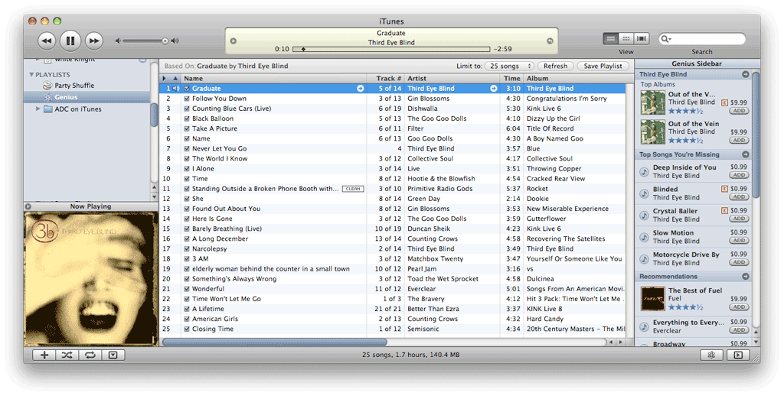Viewport: 784px width, 396px height.
Task: Click arrow next to Graduate song name
Action: pos(360,89)
